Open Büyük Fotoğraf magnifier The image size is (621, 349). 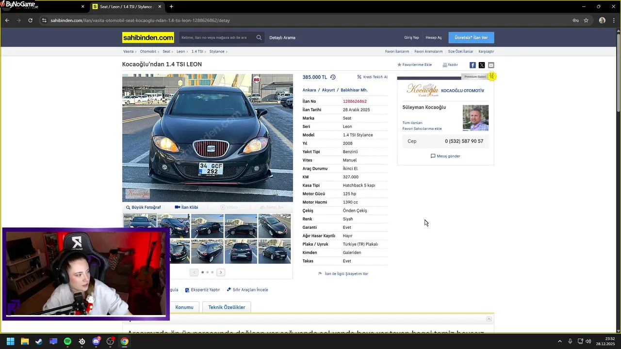128,207
